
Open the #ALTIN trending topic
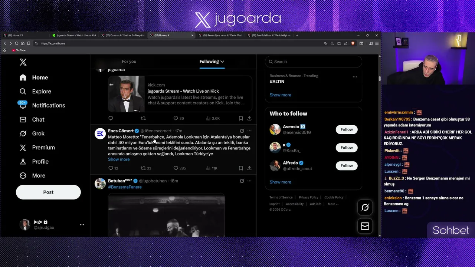pos(277,82)
